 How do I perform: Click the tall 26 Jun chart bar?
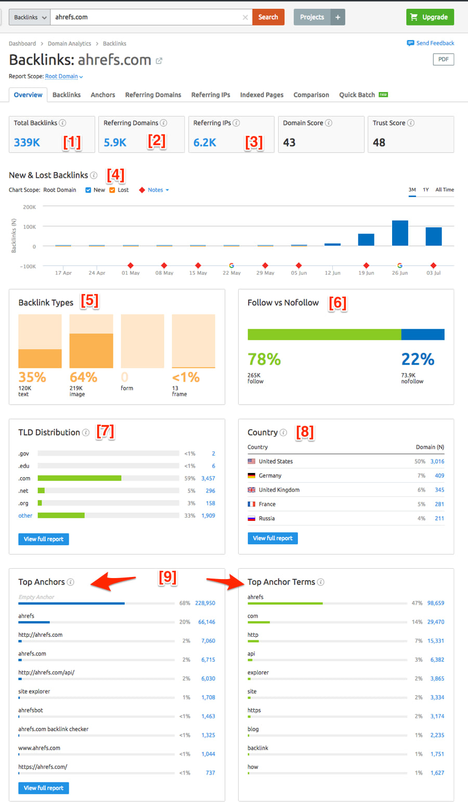click(x=400, y=233)
